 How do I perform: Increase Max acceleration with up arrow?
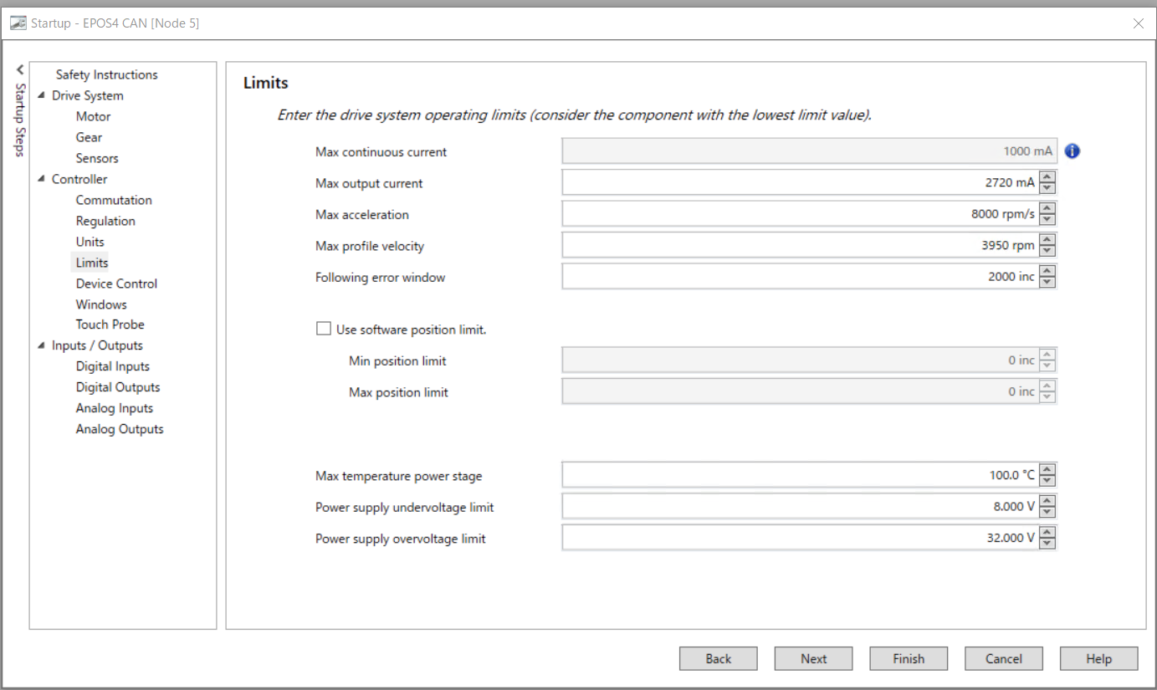(x=1047, y=208)
